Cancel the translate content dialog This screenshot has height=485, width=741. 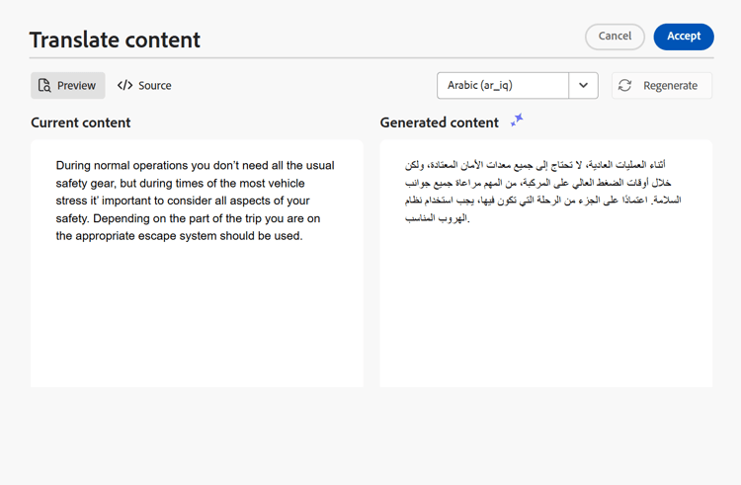615,37
